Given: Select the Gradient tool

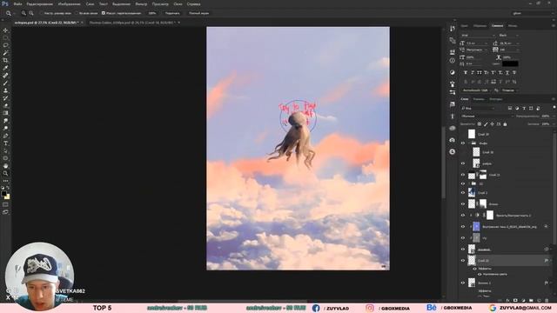Looking at the screenshot, I should [x=5, y=113].
